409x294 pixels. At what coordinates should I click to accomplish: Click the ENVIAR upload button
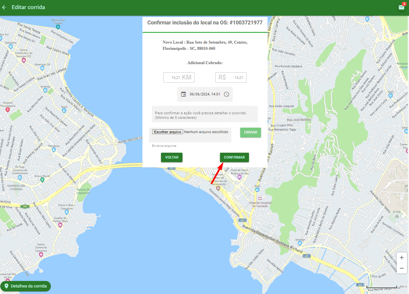click(x=251, y=133)
